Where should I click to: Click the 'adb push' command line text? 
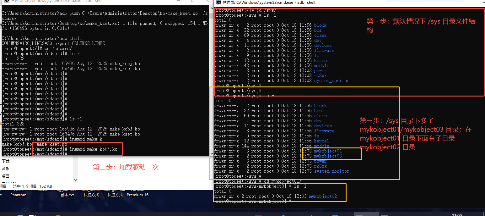(105, 16)
